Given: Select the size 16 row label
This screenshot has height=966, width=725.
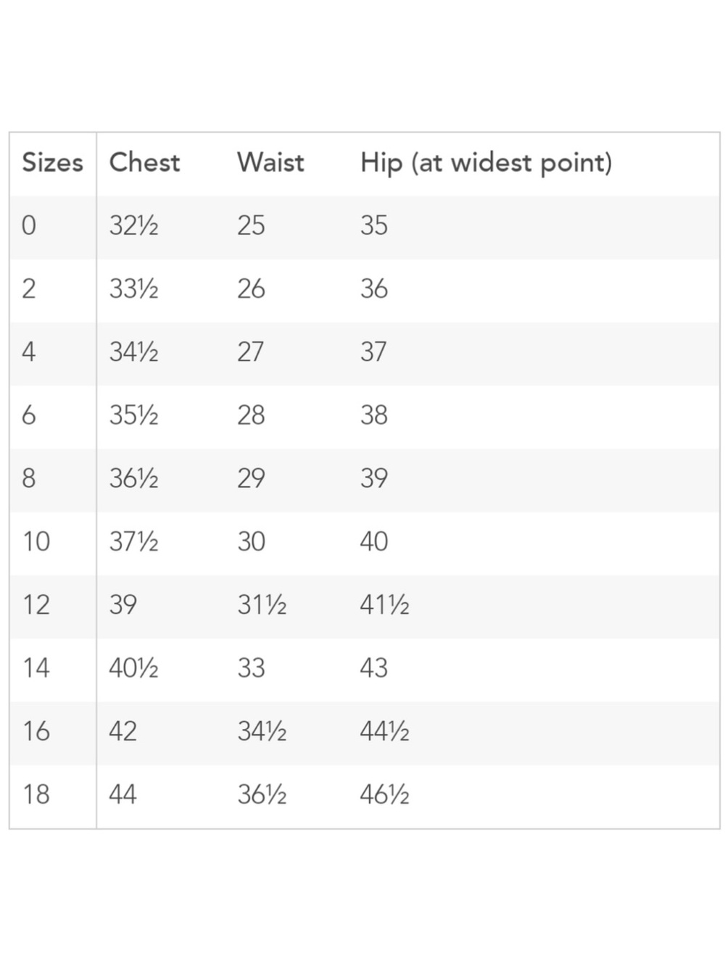Looking at the screenshot, I should [x=36, y=730].
